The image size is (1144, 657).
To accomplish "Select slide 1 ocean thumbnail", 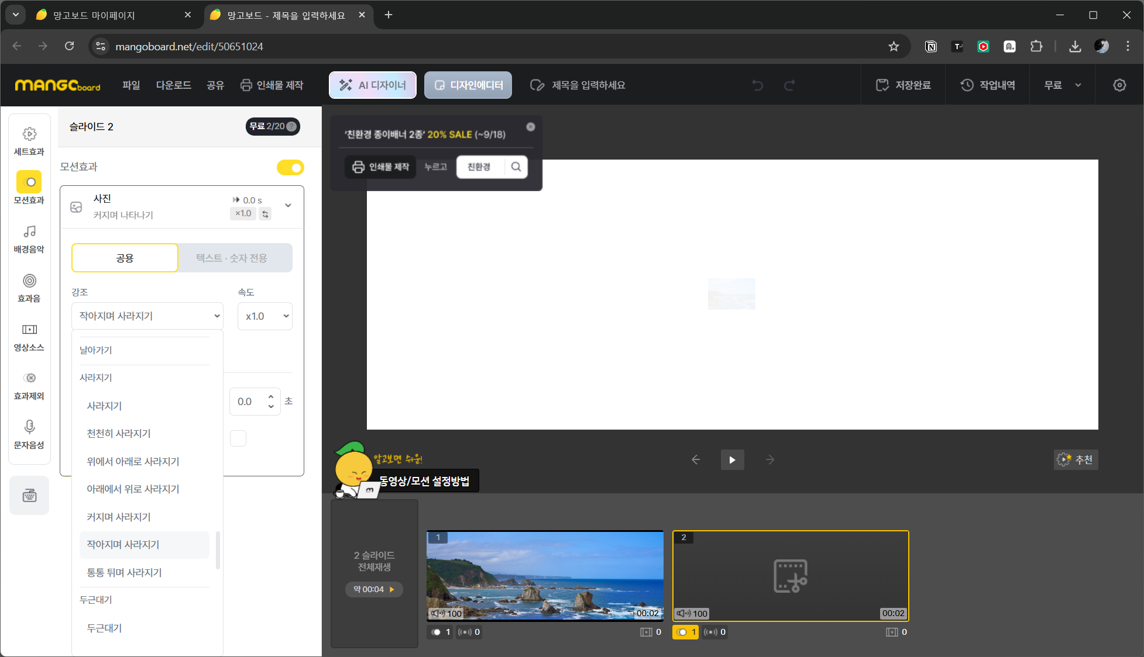I will coord(545,575).
